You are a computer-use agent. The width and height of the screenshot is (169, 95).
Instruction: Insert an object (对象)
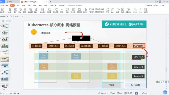(92, 9)
